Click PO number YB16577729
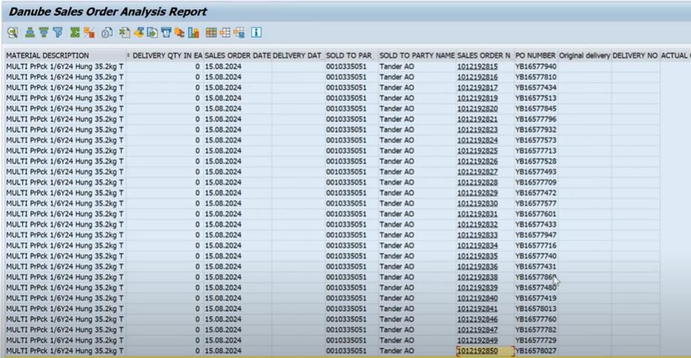This screenshot has height=358, width=691. point(536,340)
